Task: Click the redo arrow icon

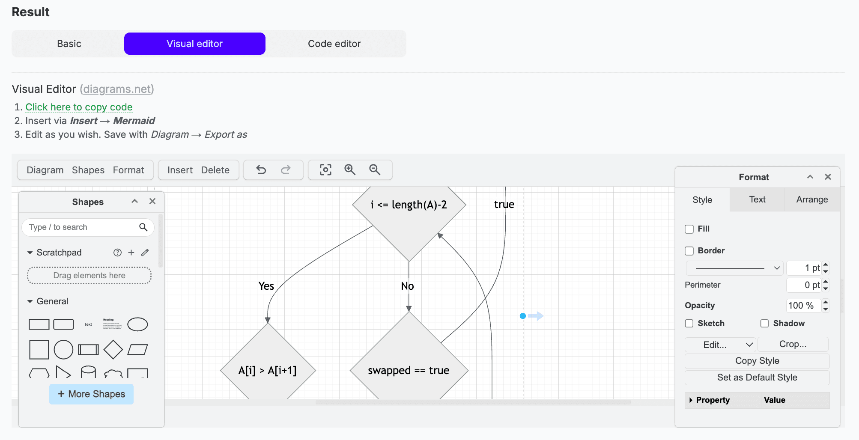Action: 286,170
